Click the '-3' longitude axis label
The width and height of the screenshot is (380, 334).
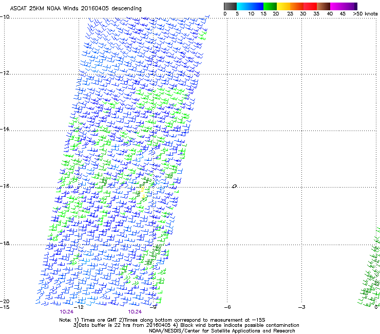coord(302,307)
